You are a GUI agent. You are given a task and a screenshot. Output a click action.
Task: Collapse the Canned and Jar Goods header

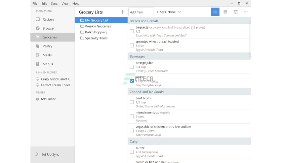click(x=189, y=92)
